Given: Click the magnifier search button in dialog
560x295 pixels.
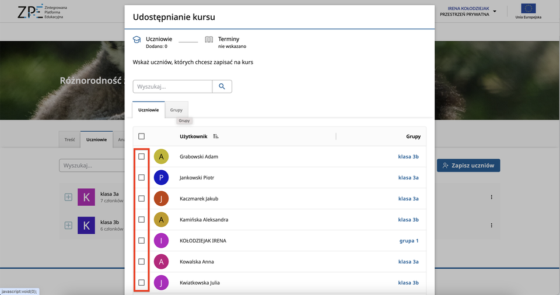Looking at the screenshot, I should point(222,86).
